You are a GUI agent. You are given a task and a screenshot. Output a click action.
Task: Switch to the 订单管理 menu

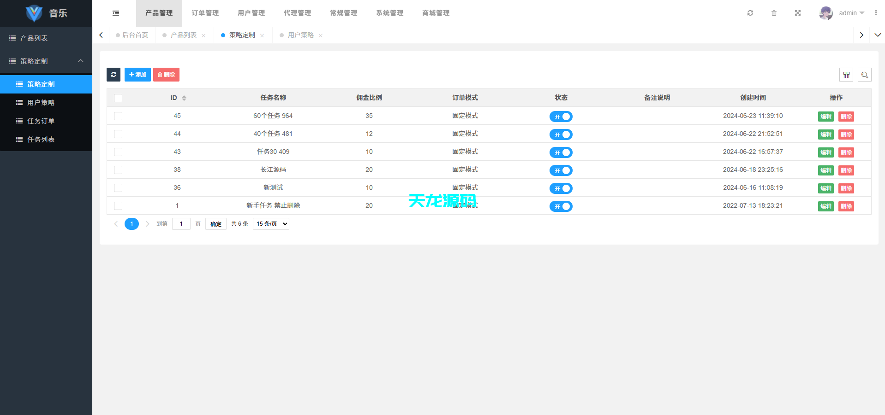205,13
